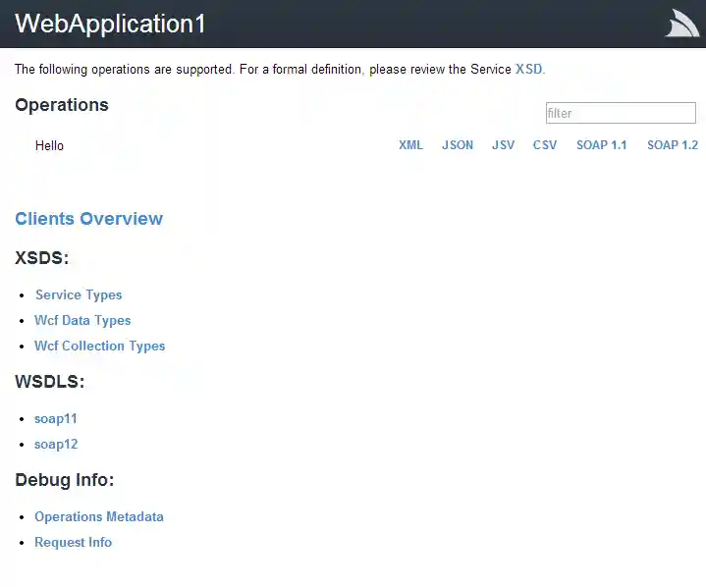This screenshot has height=587, width=706.
Task: Open Request Info debug page
Action: pyautogui.click(x=74, y=542)
